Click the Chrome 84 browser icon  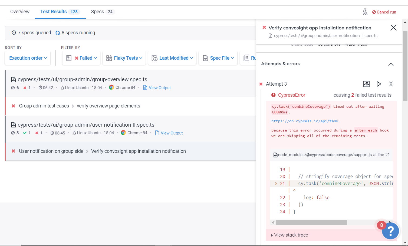pos(111,87)
